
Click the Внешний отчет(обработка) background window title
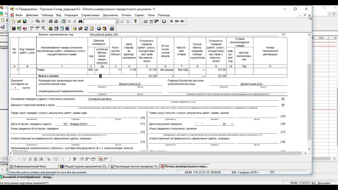pyautogui.click(x=28, y=177)
